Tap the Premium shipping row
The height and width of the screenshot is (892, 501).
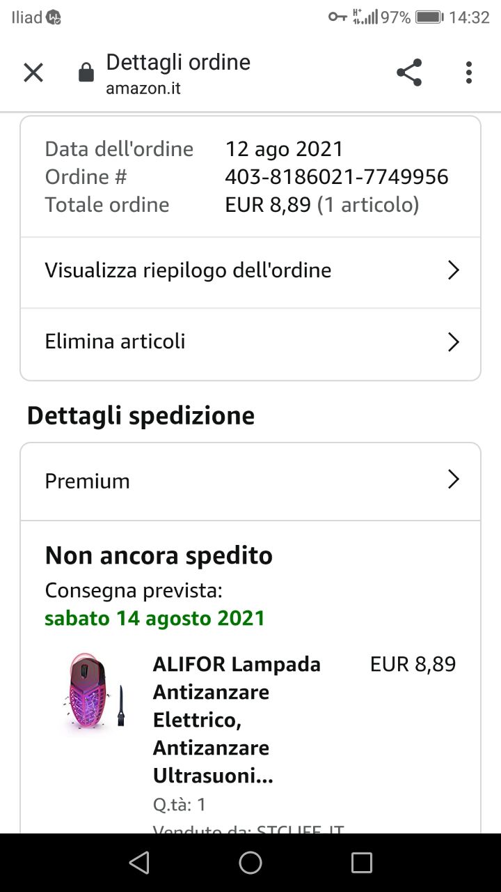point(88,481)
